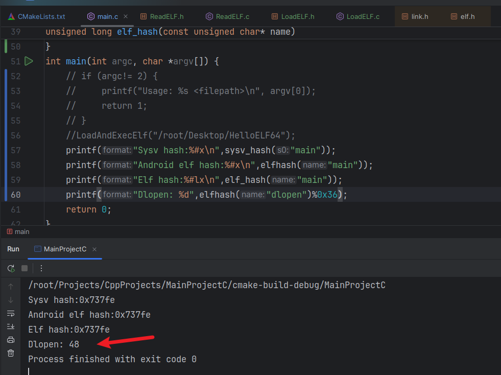This screenshot has height=375, width=501.
Task: Click the down arrow in the console sidebar
Action: coord(11,300)
